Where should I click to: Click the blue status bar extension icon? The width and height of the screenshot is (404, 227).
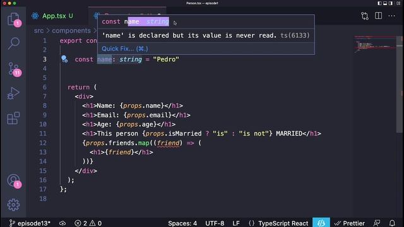(321, 223)
